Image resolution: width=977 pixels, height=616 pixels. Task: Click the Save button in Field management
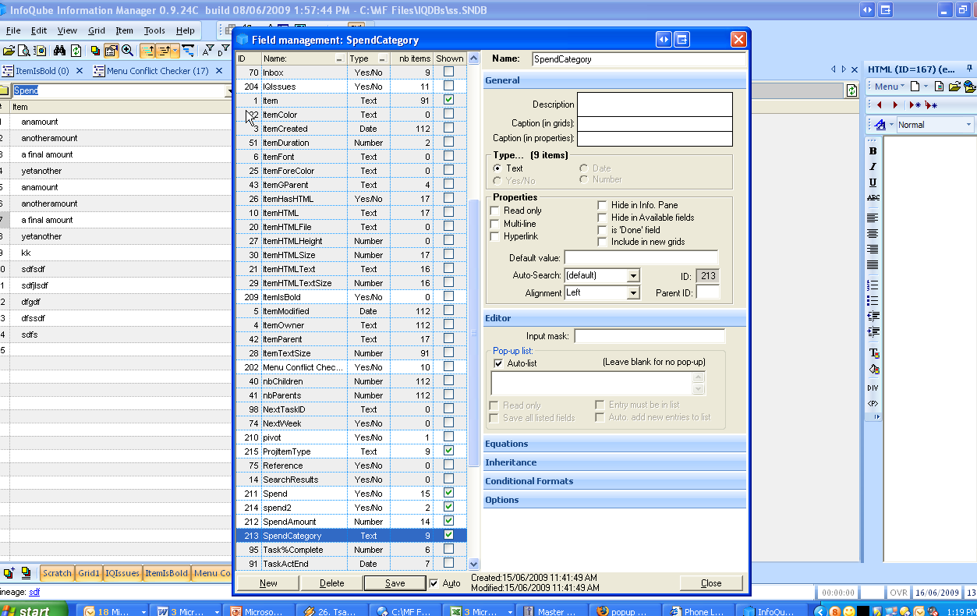click(x=395, y=583)
